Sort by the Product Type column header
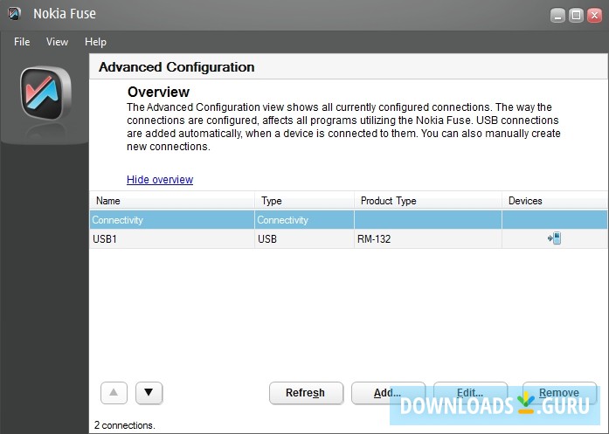 tap(428, 201)
